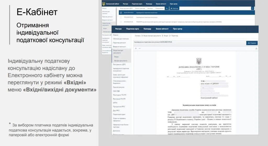Screen dimensions: 268x146
Task: Click Вхідні/вихідні документи in breadcrumb
Action: click(x=152, y=36)
